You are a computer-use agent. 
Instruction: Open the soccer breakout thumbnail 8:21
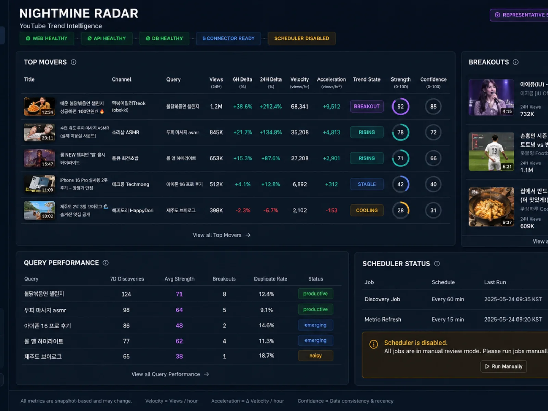pos(491,151)
